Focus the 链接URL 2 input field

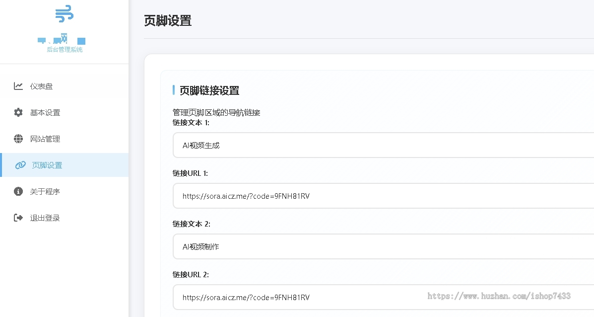point(384,297)
